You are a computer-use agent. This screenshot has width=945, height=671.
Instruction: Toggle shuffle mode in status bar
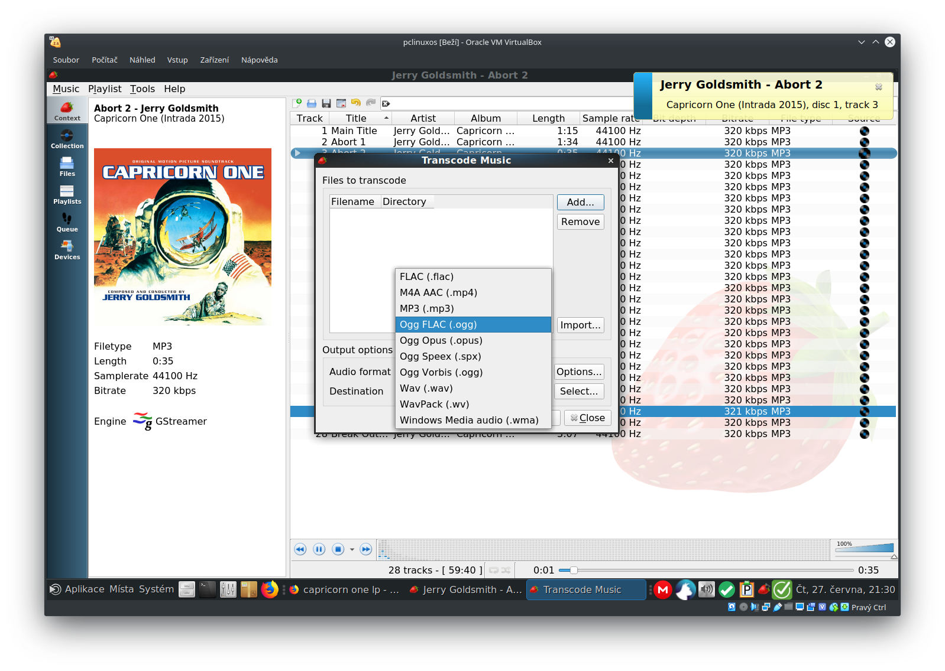pos(506,571)
